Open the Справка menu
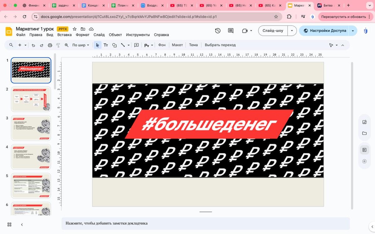 (161, 35)
